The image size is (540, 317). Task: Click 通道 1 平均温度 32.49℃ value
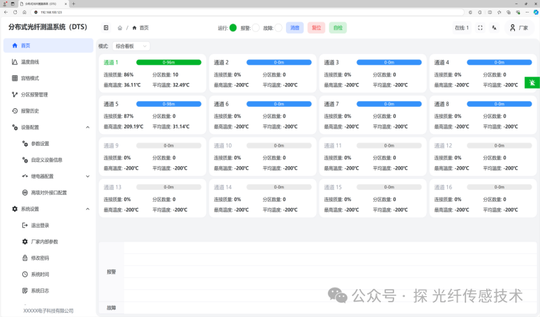[181, 84]
